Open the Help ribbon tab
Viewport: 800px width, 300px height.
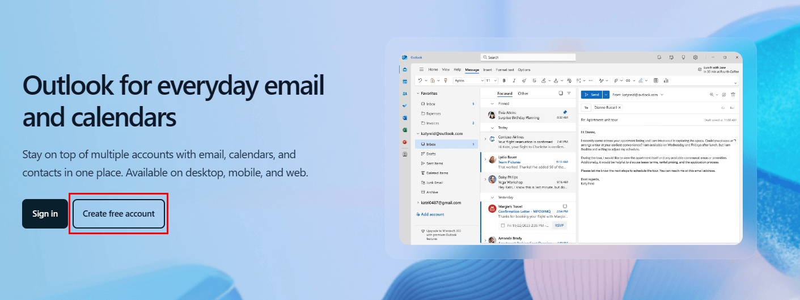(x=458, y=69)
